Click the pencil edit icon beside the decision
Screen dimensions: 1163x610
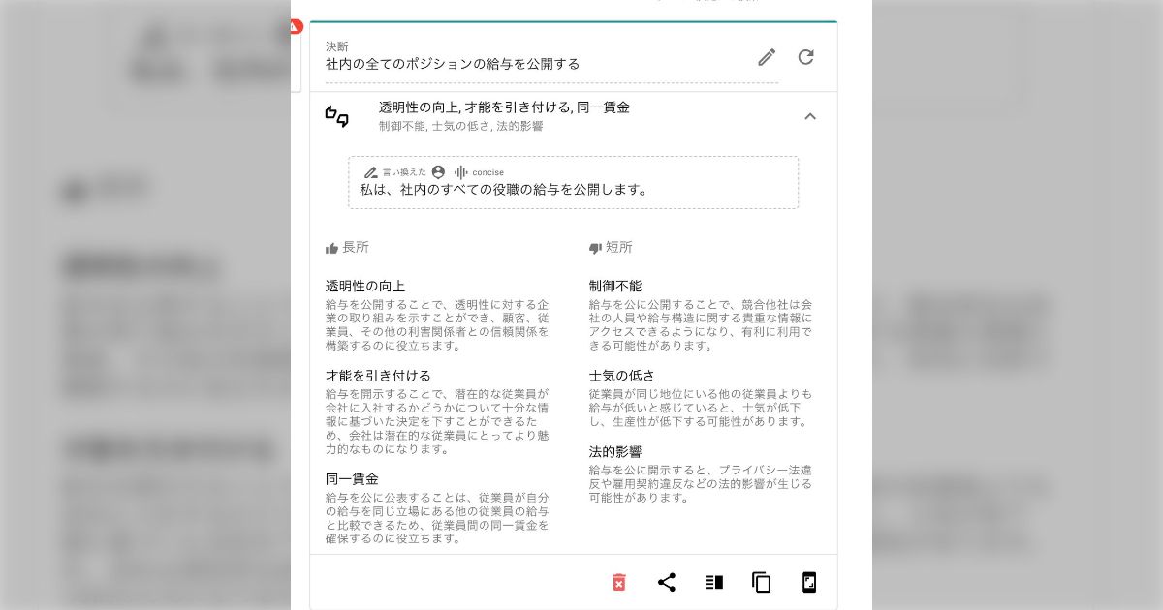coord(767,57)
